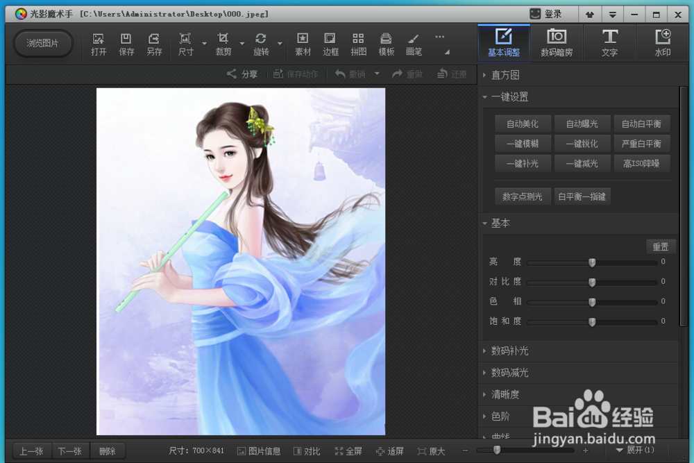Viewport: 694px width, 463px height.
Task: Open the more tools ellipsis icon
Action: [x=439, y=37]
